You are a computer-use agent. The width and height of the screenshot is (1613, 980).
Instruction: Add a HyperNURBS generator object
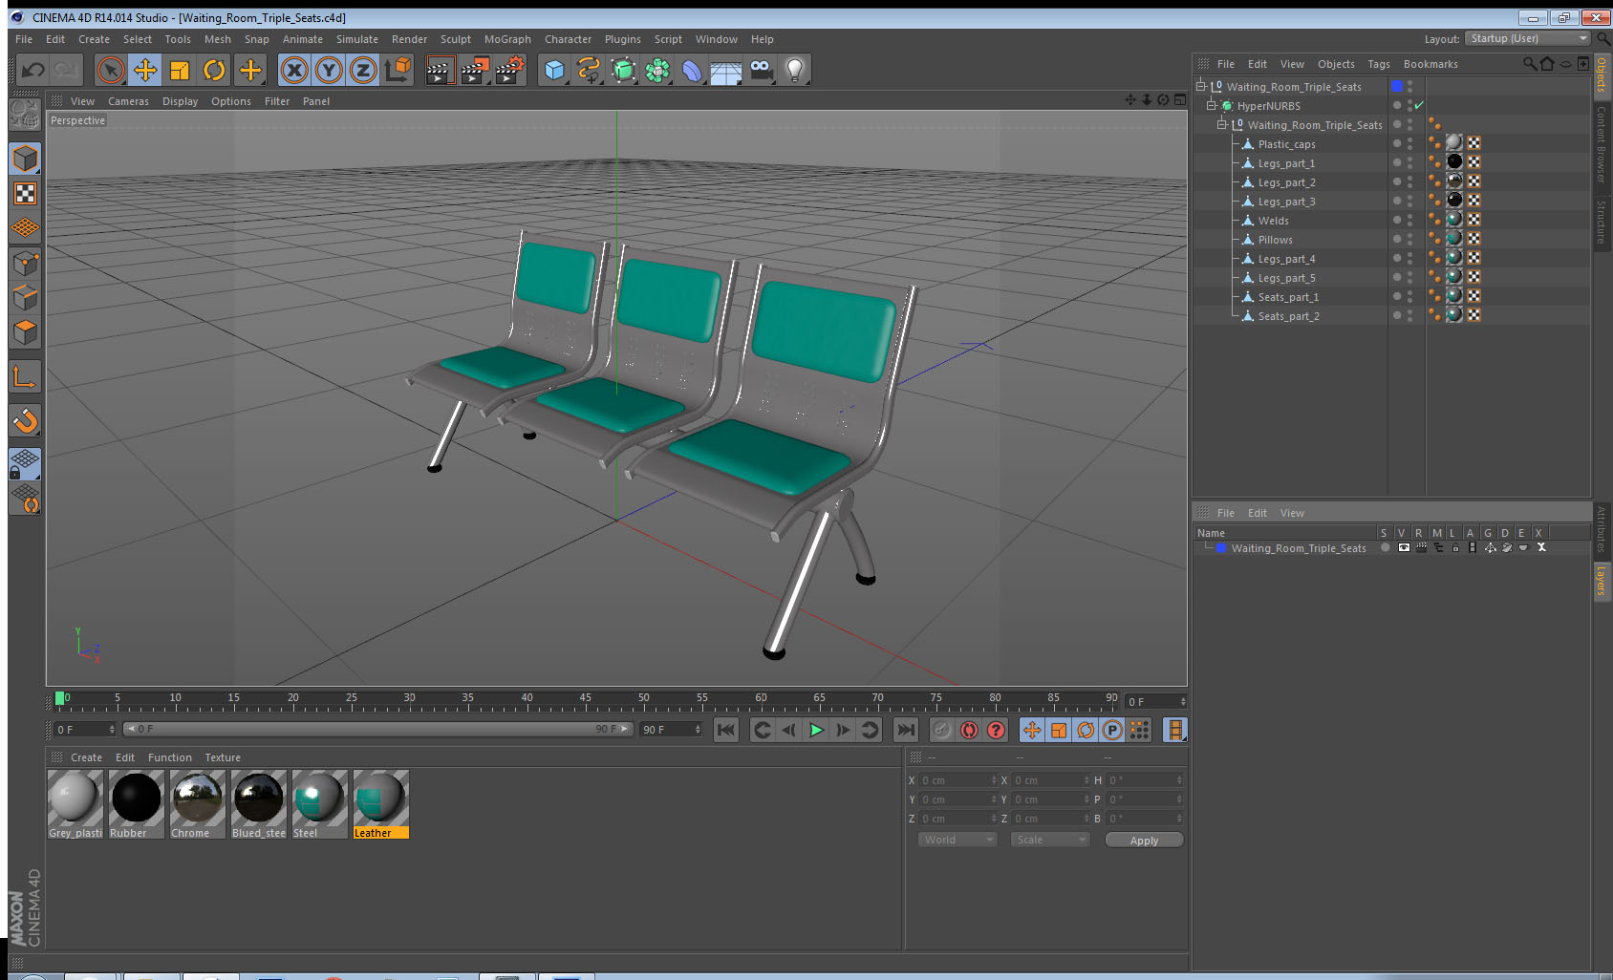tap(623, 70)
